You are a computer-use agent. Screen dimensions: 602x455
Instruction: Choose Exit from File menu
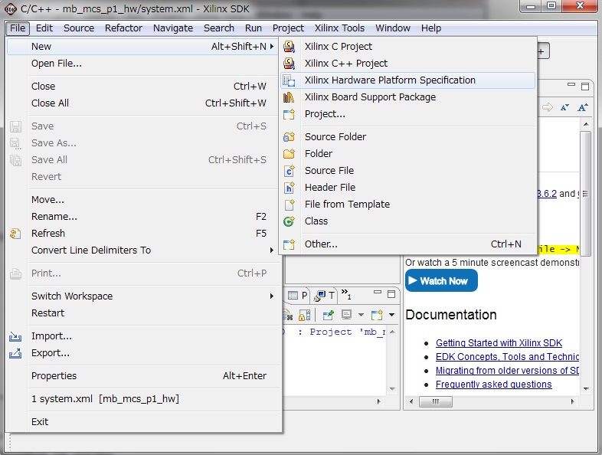[144, 422]
